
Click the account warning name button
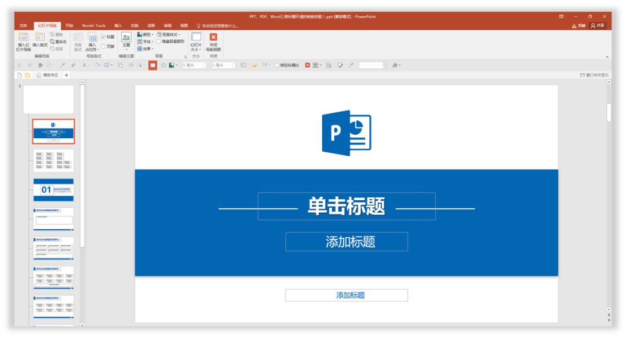(x=578, y=25)
